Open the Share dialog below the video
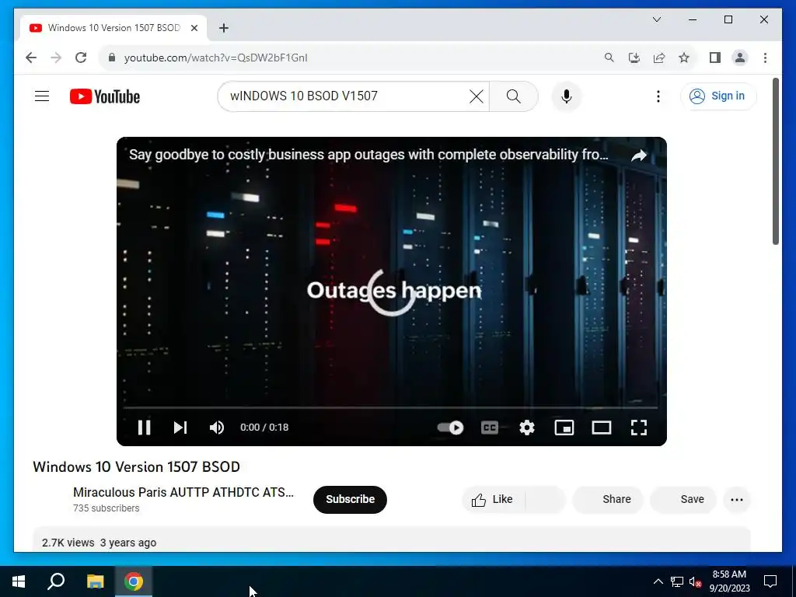The width and height of the screenshot is (796, 597). pos(608,500)
